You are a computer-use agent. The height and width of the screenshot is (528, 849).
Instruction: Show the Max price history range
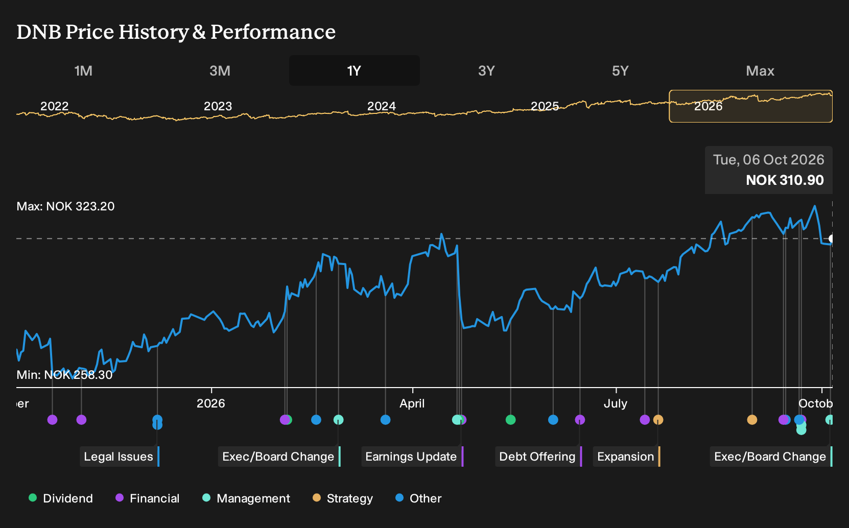760,70
